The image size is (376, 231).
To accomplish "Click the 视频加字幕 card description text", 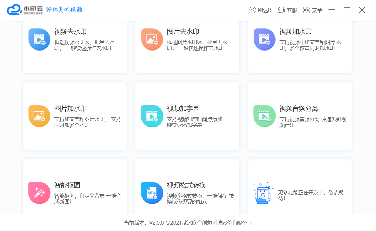I will coord(200,121).
